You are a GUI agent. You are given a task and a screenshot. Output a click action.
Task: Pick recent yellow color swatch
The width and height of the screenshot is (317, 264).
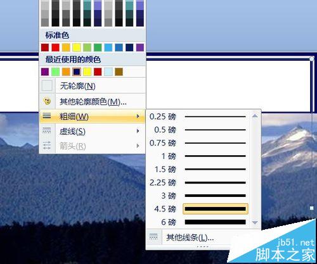[x=87, y=72]
